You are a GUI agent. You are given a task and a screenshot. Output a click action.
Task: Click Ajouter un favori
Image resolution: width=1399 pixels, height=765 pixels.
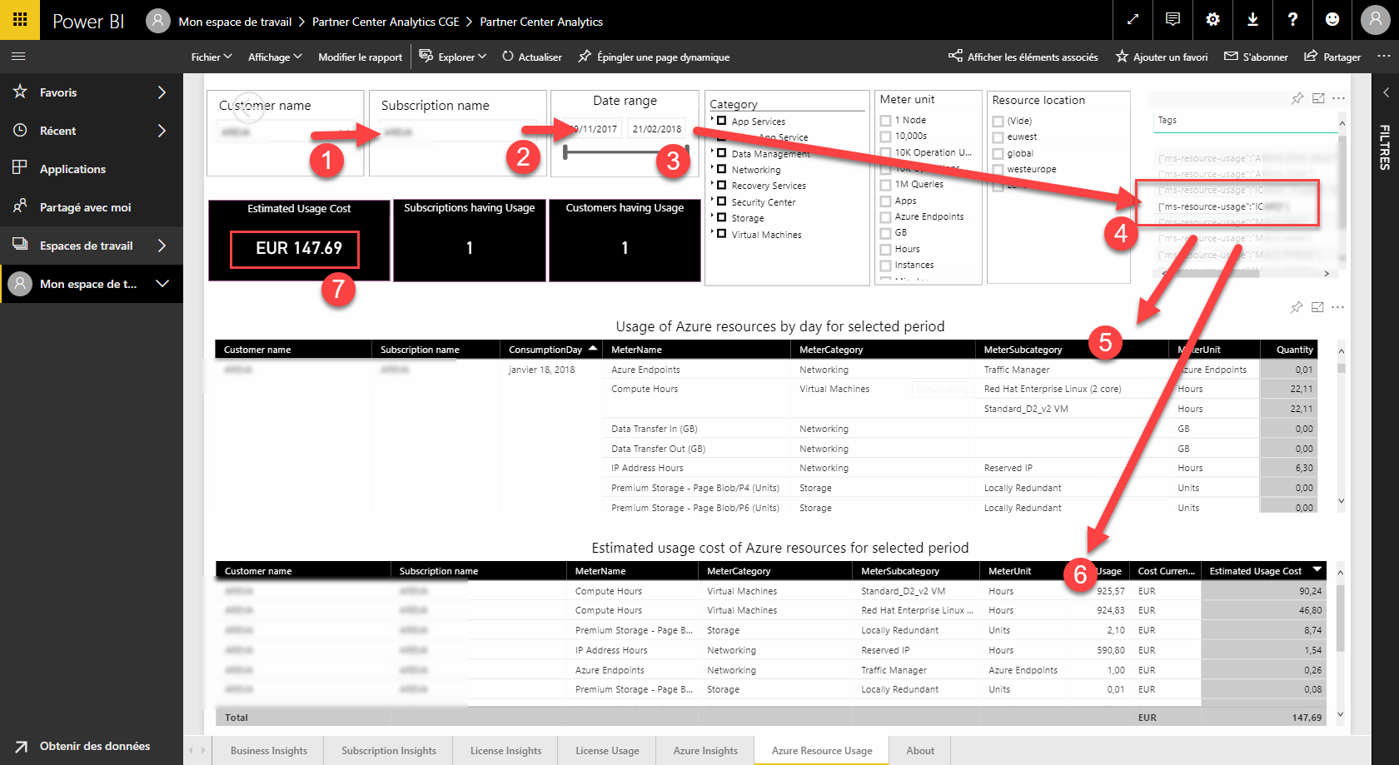point(1162,57)
